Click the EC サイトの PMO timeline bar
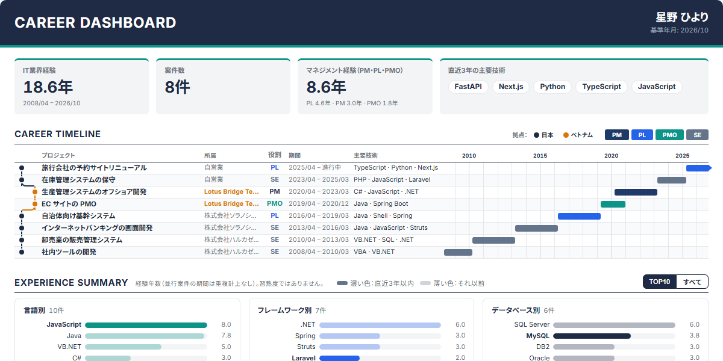Image resolution: width=723 pixels, height=361 pixels. (613, 204)
